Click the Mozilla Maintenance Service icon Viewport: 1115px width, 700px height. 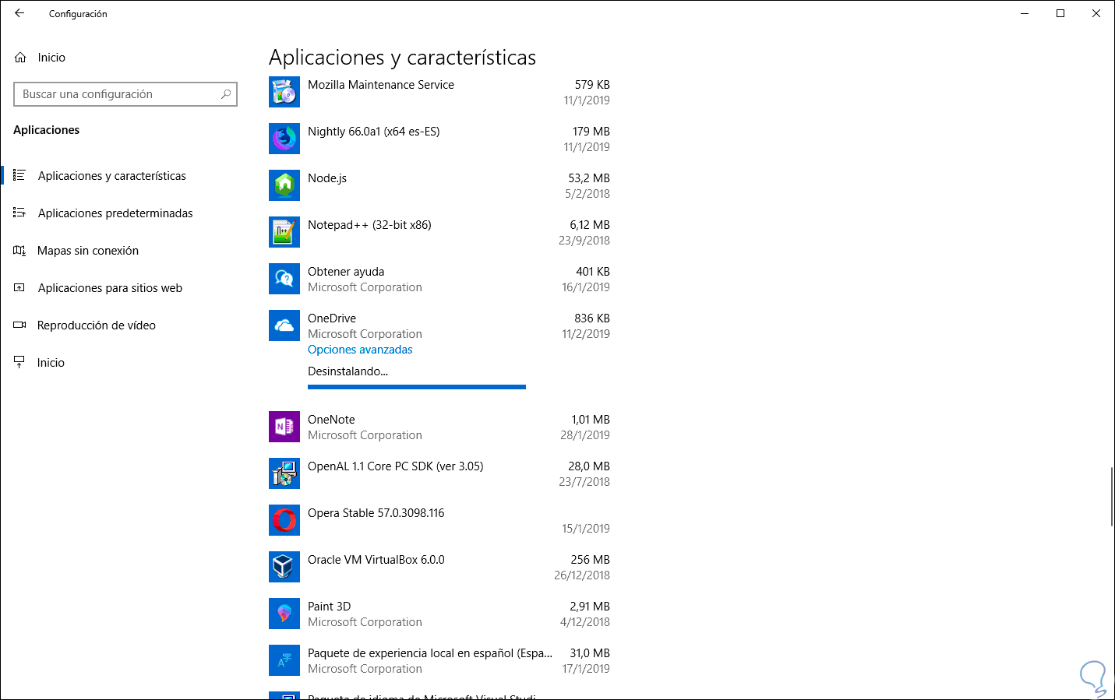[284, 92]
